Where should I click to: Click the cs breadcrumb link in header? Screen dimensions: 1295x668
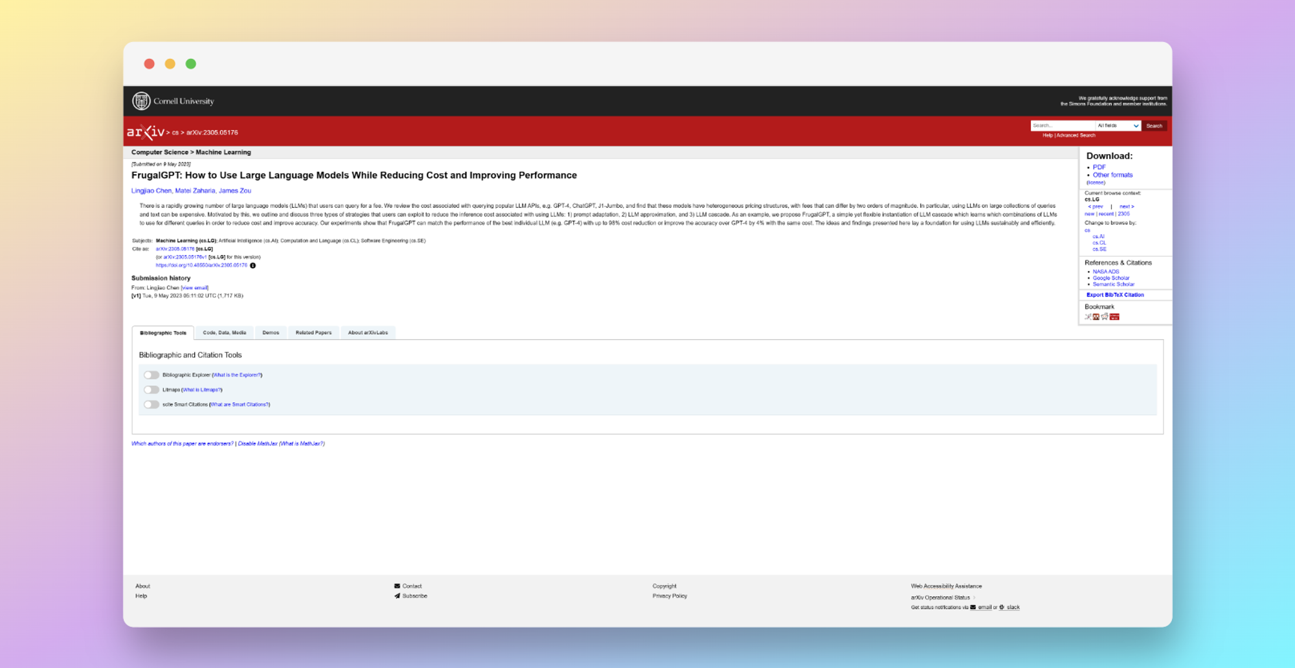(x=175, y=133)
